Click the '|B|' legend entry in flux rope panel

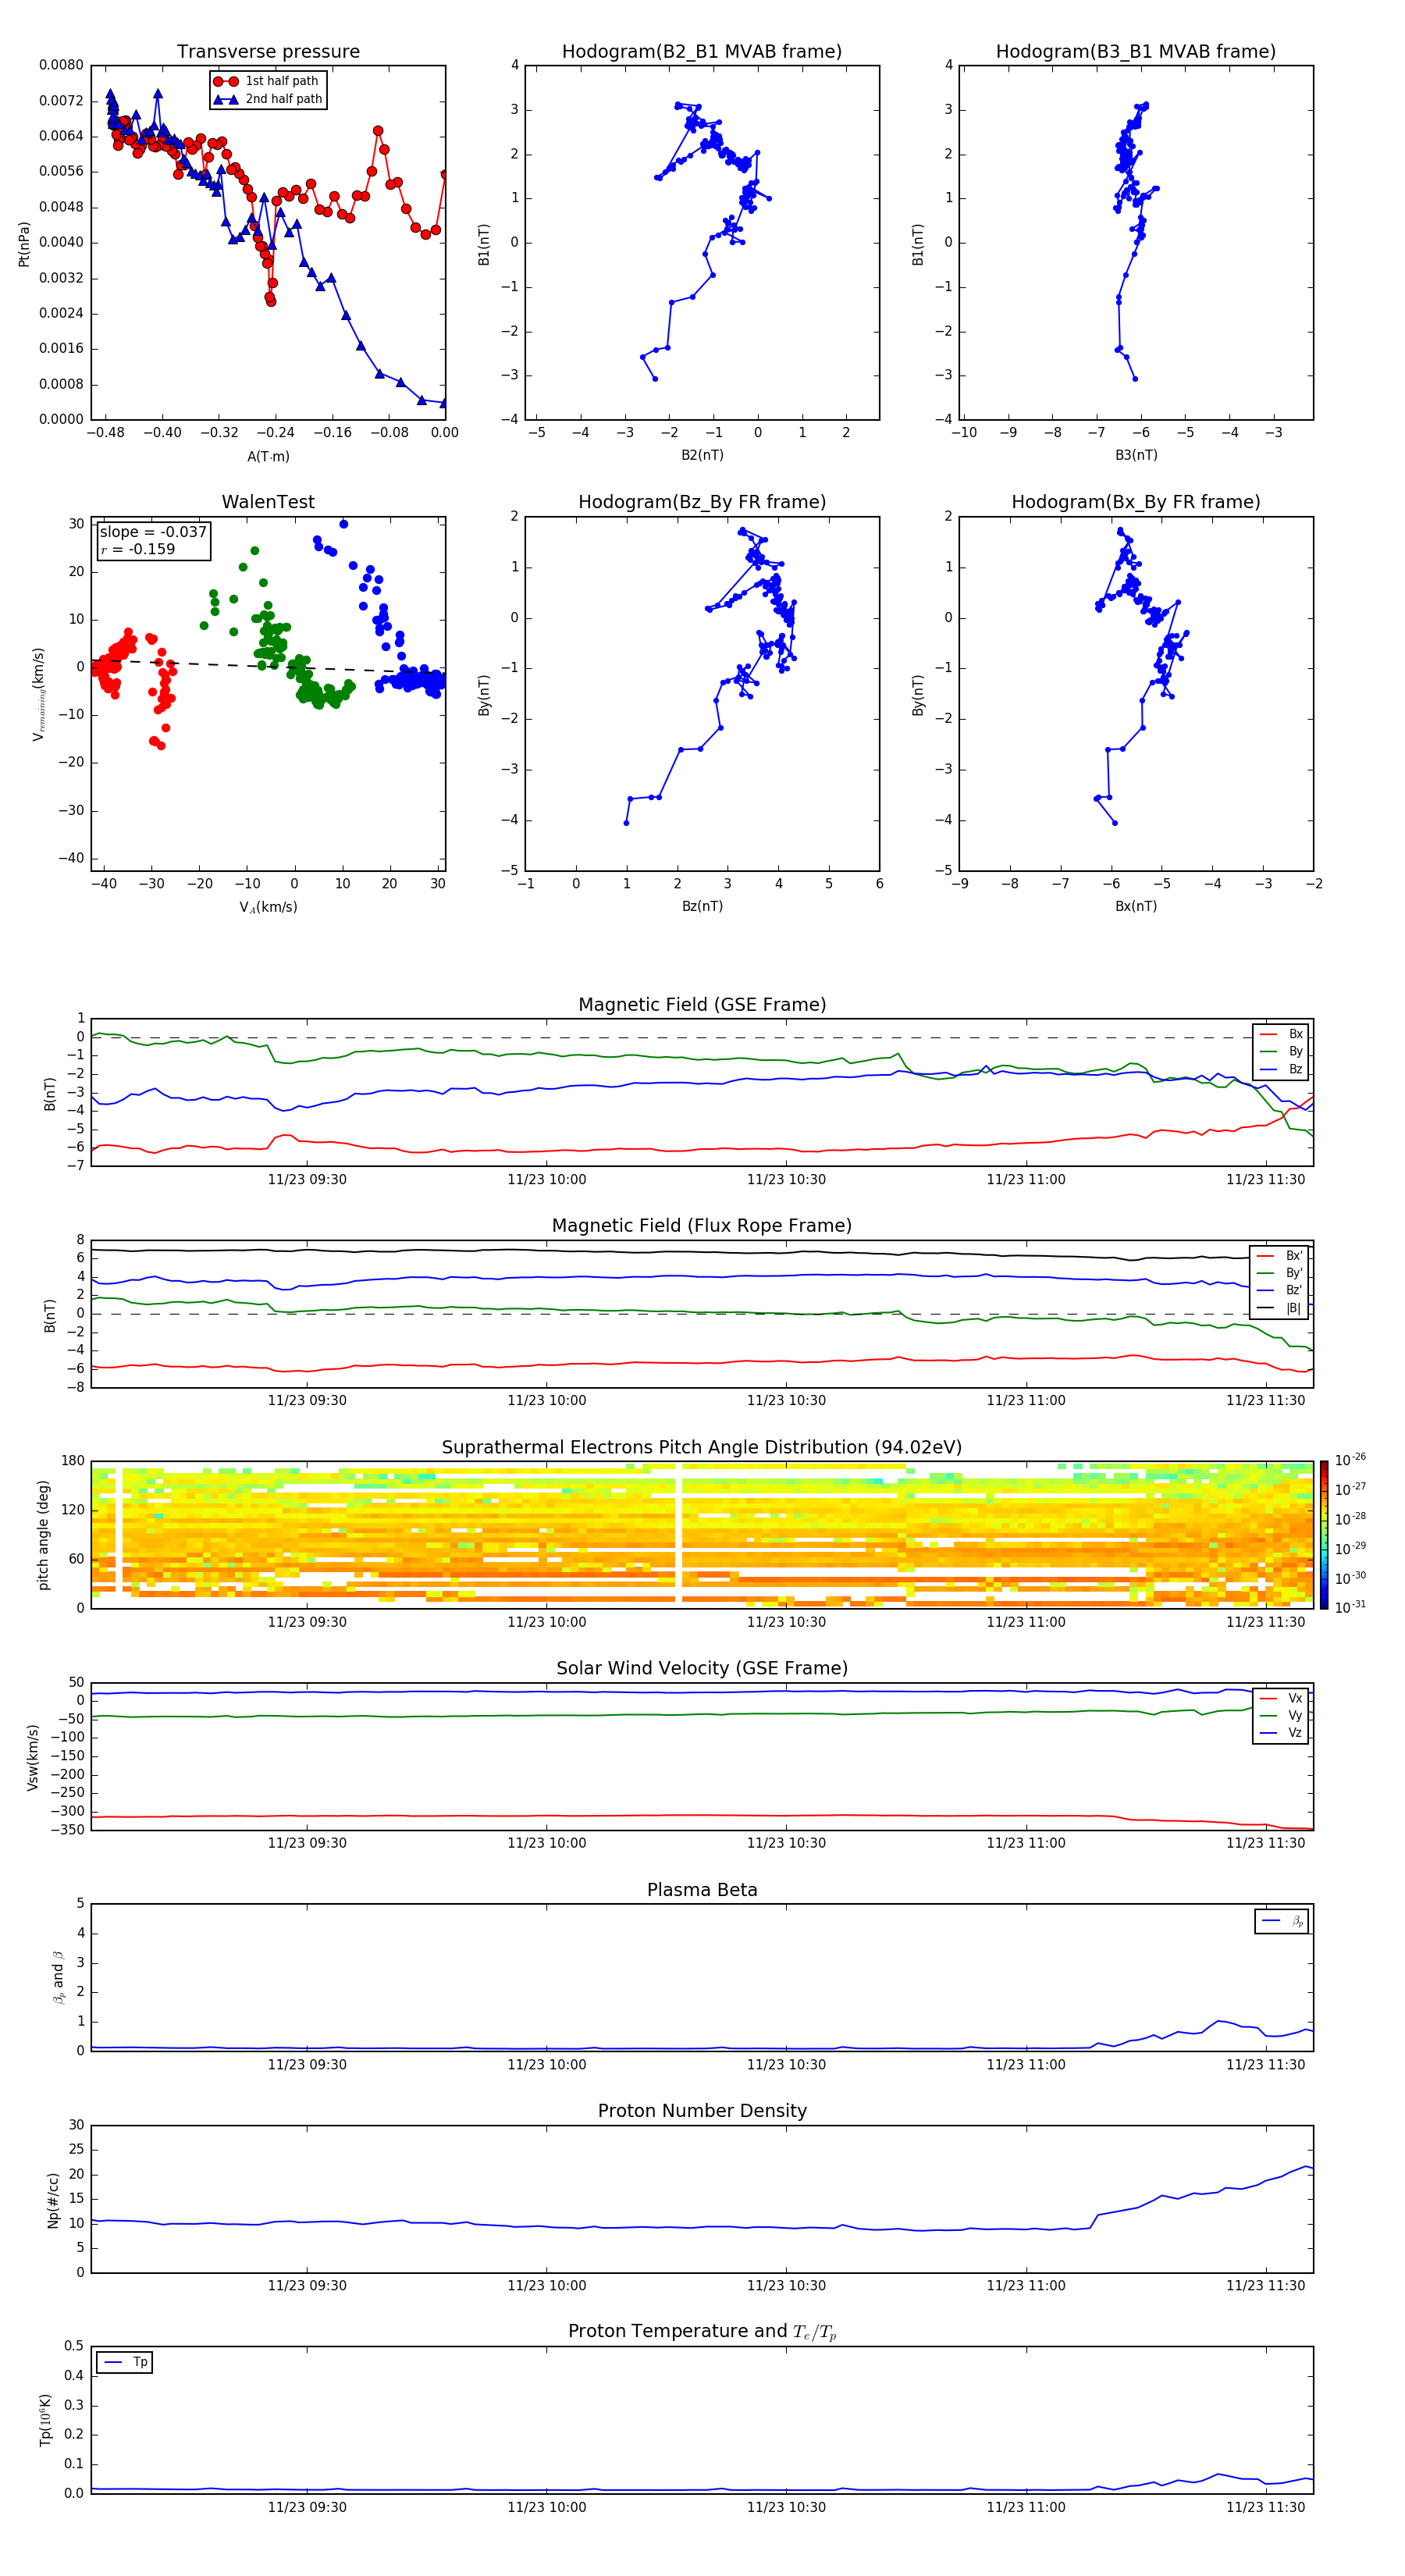pos(1280,1308)
